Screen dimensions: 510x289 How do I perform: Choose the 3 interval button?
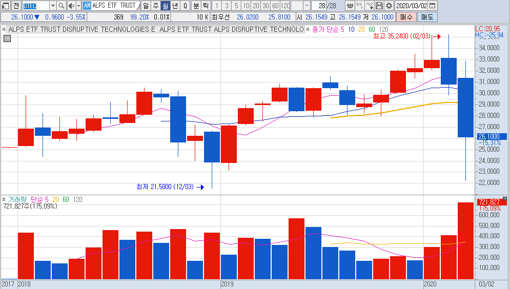click(227, 6)
